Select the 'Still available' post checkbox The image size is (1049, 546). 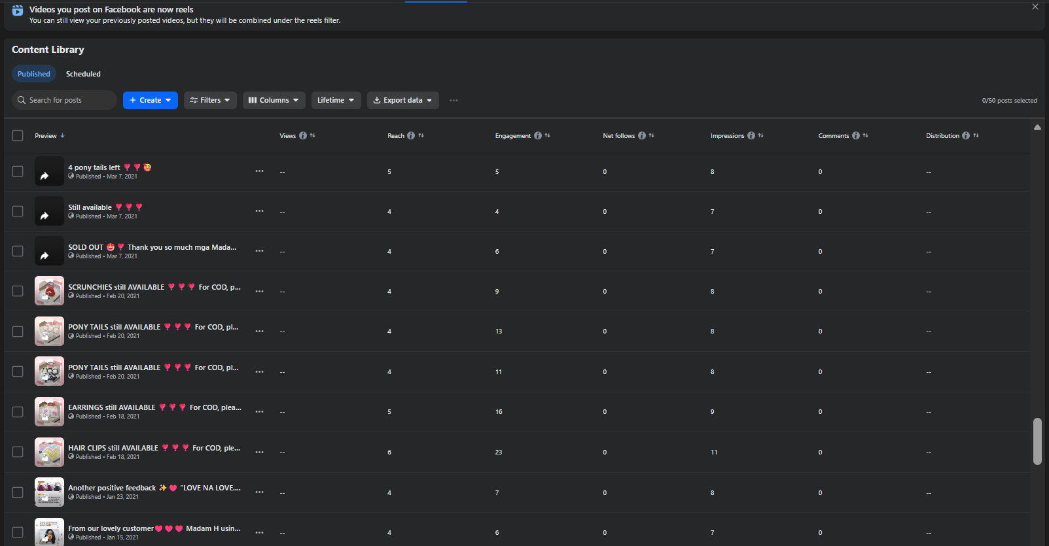[x=18, y=211]
